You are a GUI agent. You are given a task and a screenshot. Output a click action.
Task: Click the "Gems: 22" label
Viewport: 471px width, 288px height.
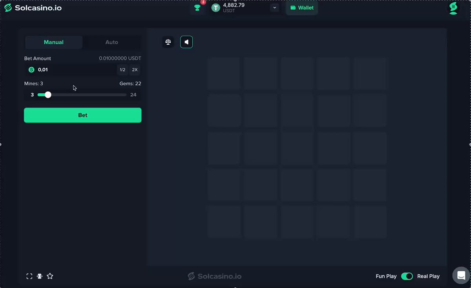tap(130, 83)
